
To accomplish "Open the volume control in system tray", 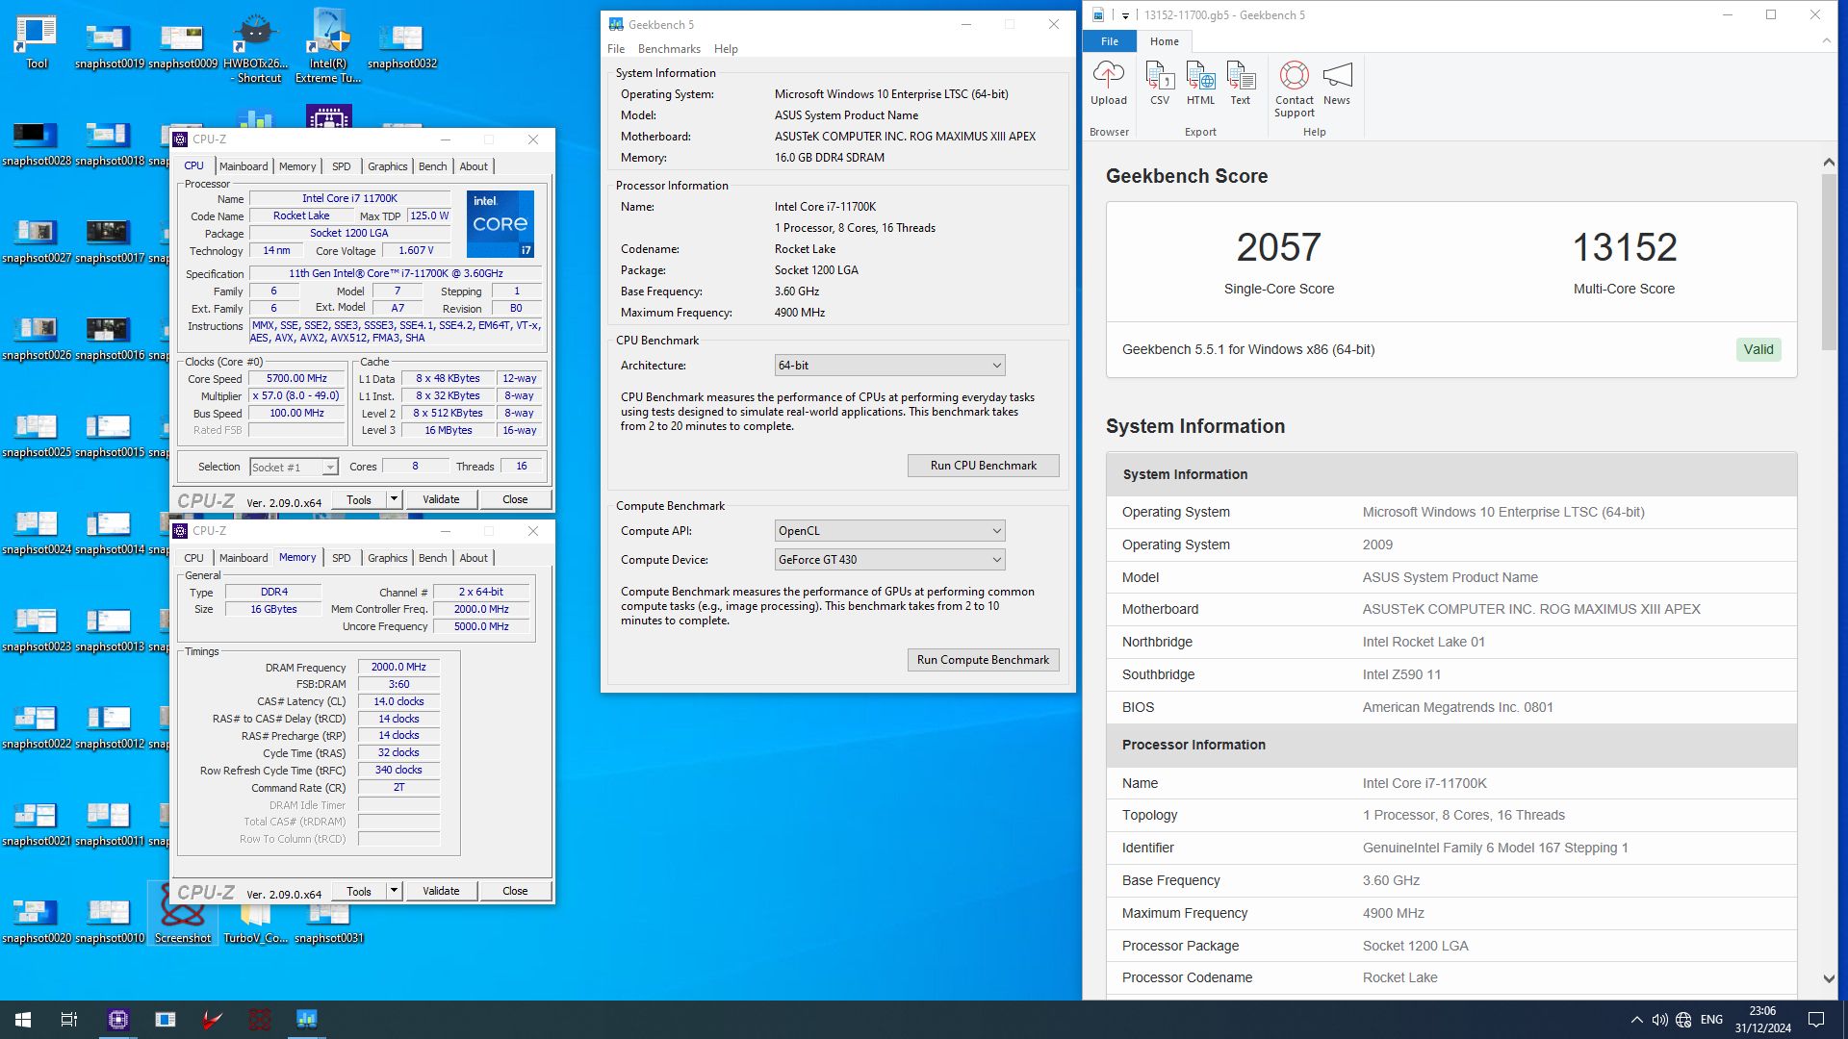I will tap(1659, 1020).
